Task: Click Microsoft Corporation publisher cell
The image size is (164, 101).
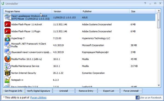Action: pyautogui.click(x=93, y=45)
